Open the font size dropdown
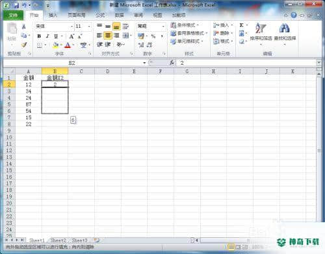Viewport: 325px width, 254px height. pyautogui.click(x=89, y=27)
